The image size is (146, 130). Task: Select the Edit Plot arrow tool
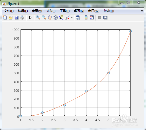tap(30, 17)
